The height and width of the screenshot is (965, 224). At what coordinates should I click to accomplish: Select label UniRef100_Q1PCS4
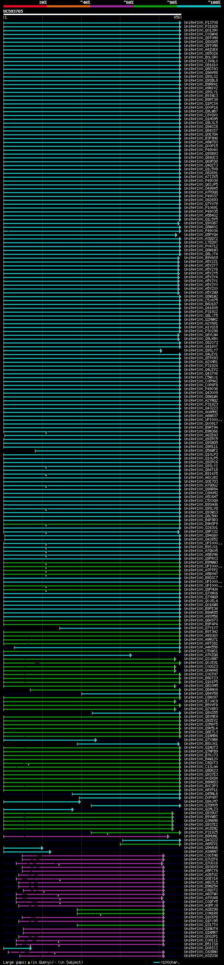point(201,104)
